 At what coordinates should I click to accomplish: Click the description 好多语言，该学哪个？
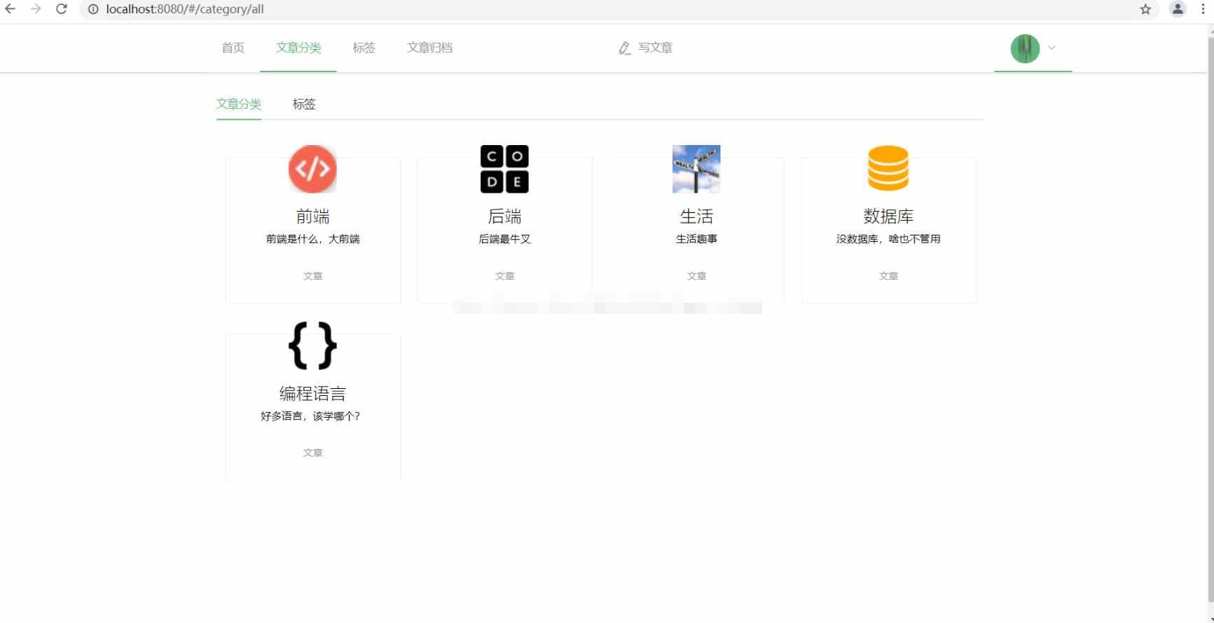point(310,416)
